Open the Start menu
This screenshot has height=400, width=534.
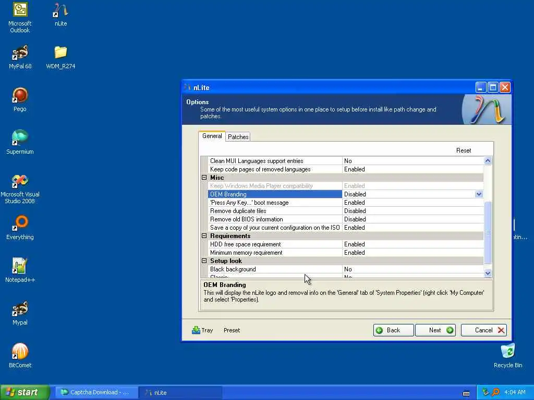tap(25, 392)
